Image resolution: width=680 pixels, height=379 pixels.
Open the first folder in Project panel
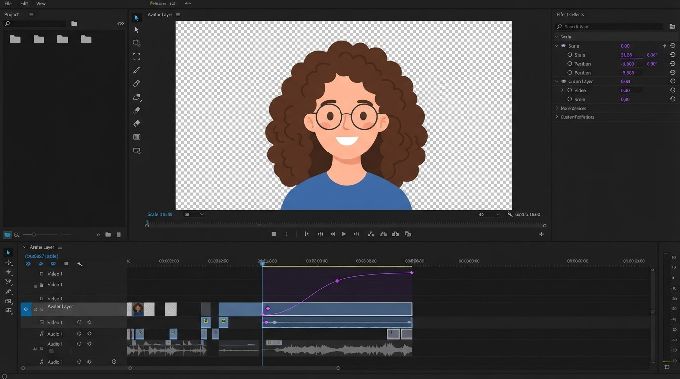[x=15, y=39]
